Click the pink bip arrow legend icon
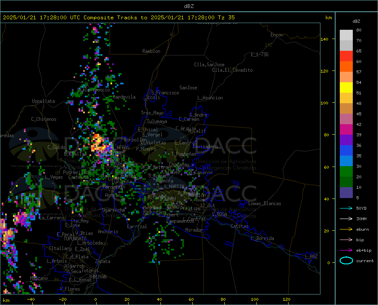Screen dimensions: 378x305 (346, 240)
